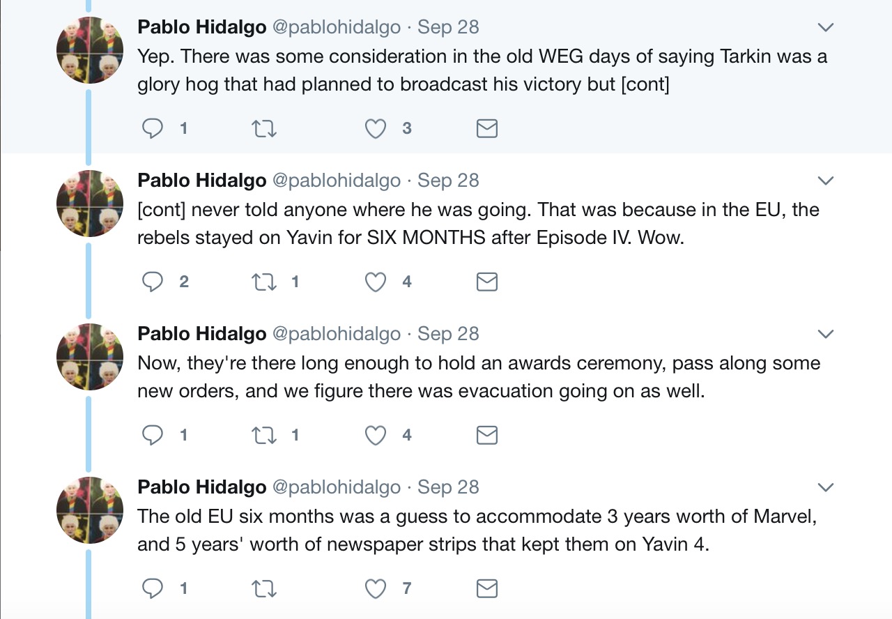Retweet the Marvel newspaper strips tweet
Screen dimensions: 892x619
point(264,588)
